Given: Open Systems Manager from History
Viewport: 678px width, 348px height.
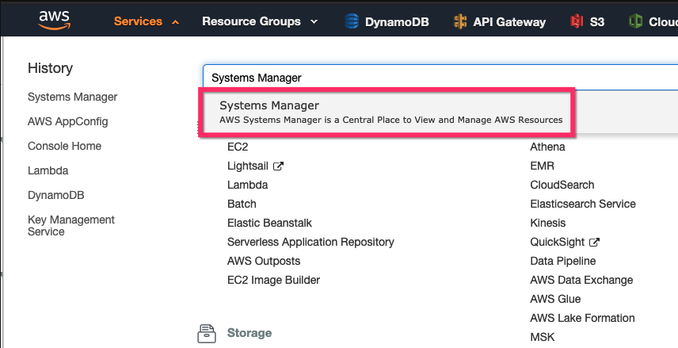Looking at the screenshot, I should (x=73, y=97).
